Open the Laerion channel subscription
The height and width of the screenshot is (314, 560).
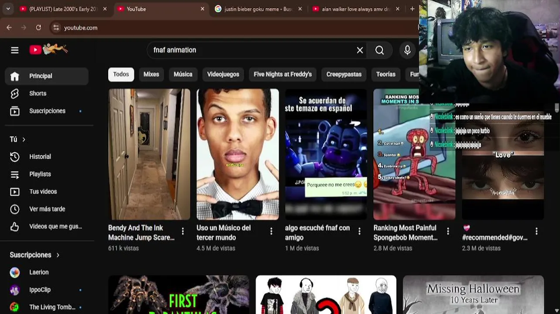[47, 272]
